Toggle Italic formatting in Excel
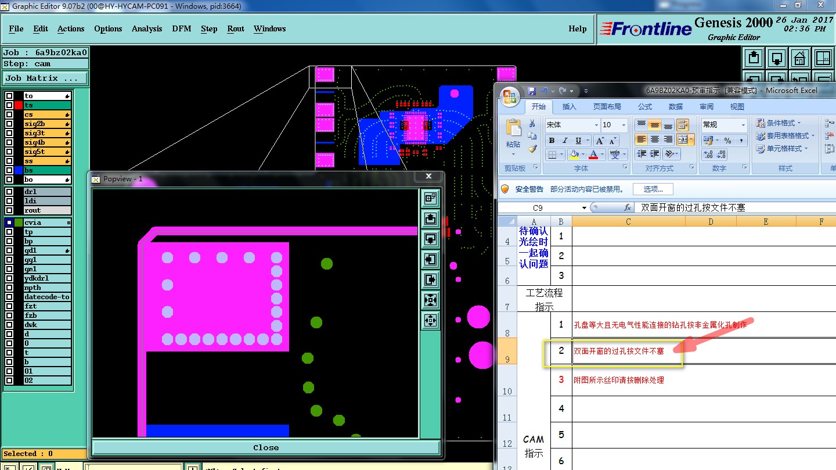Screen dimensions: 836x470 click(x=565, y=141)
